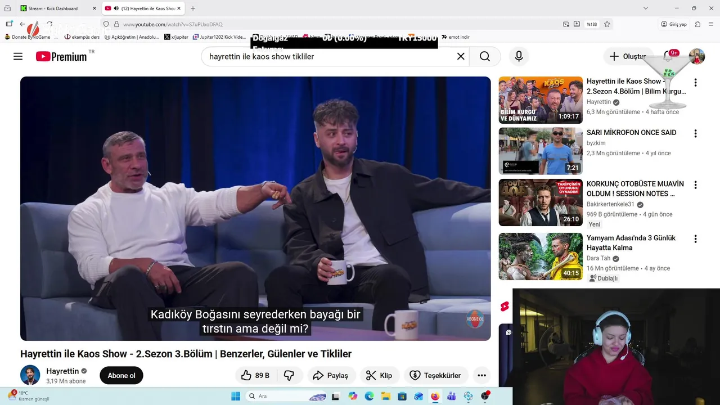Open options for KORKUNÇ OTOBÜSTE suggestion
This screenshot has width=720, height=405.
pos(695,185)
